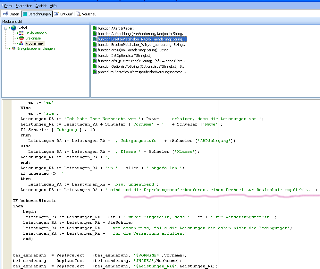Image resolution: width=320 pixels, height=269 pixels.
Task: Click code line with '$VORNAME$'
Action: (x=100, y=255)
